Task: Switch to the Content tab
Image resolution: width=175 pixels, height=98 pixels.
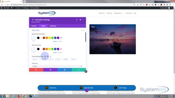Action: 34,26
